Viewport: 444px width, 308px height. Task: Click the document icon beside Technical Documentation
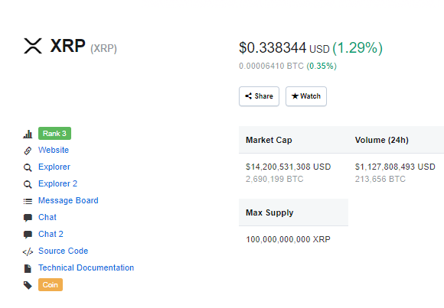click(x=28, y=268)
